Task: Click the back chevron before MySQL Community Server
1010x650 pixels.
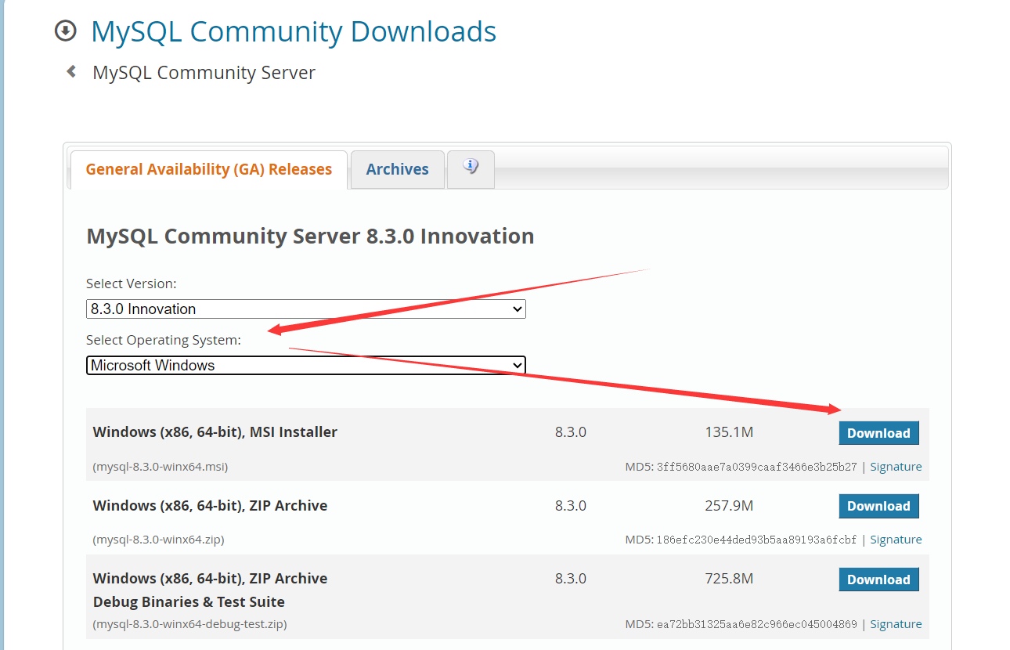Action: 71,72
